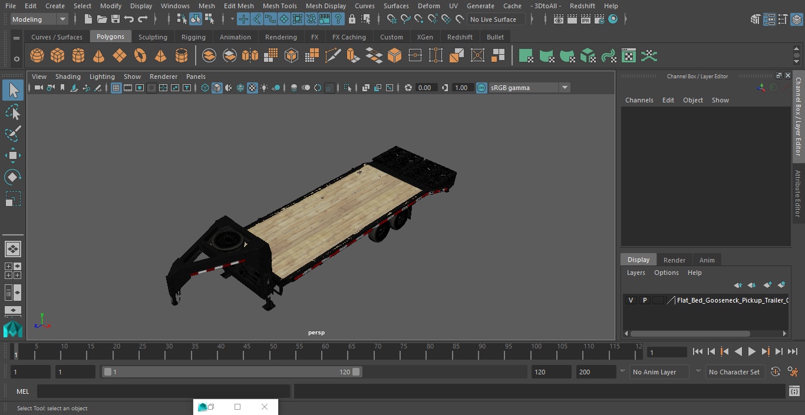Open the No Character Set dropdown
Image resolution: width=805 pixels, height=415 pixels.
tap(735, 372)
